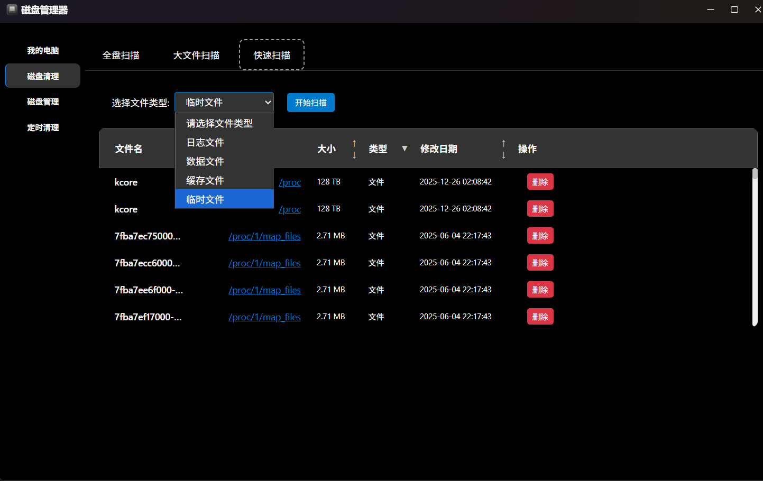This screenshot has height=481, width=763.
Task: Delete the second kcore file row
Action: click(540, 209)
